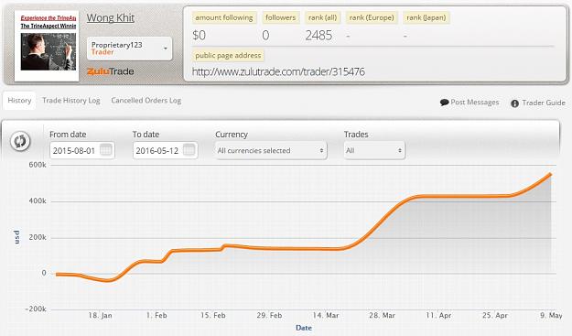The width and height of the screenshot is (572, 336).
Task: Click the amount following value $0
Action: [200, 36]
